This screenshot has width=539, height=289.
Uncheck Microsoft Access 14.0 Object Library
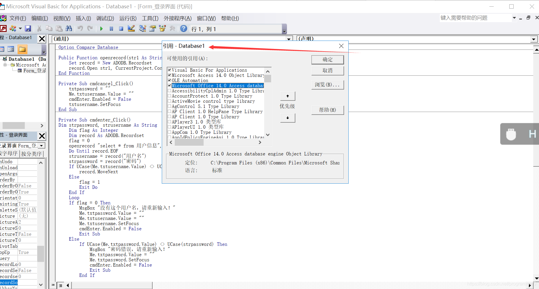click(170, 75)
